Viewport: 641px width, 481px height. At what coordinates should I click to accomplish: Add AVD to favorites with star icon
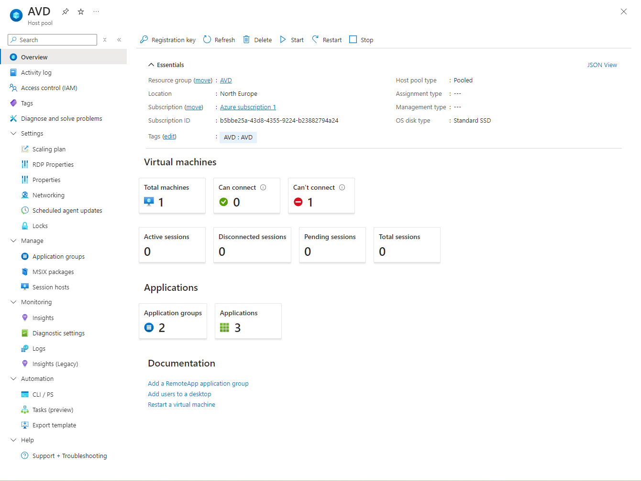pyautogui.click(x=81, y=11)
